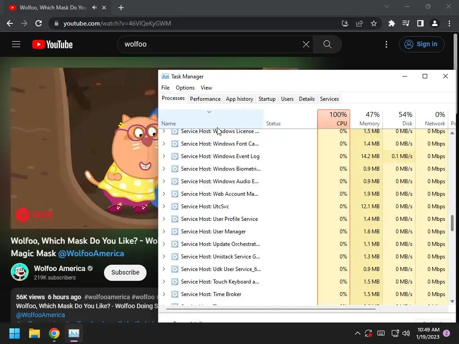Toggle Chrome side panel icon
The height and width of the screenshot is (344, 459).
coord(420,23)
